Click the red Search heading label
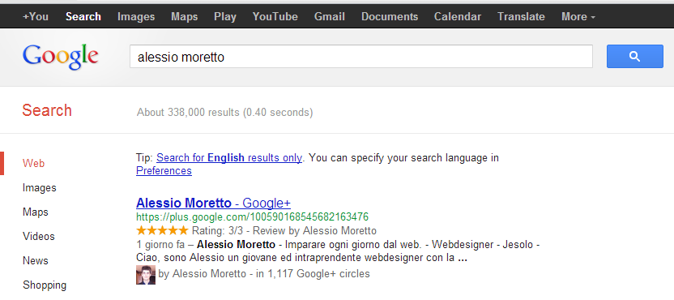Screen dimensions: 674x300 pos(47,110)
